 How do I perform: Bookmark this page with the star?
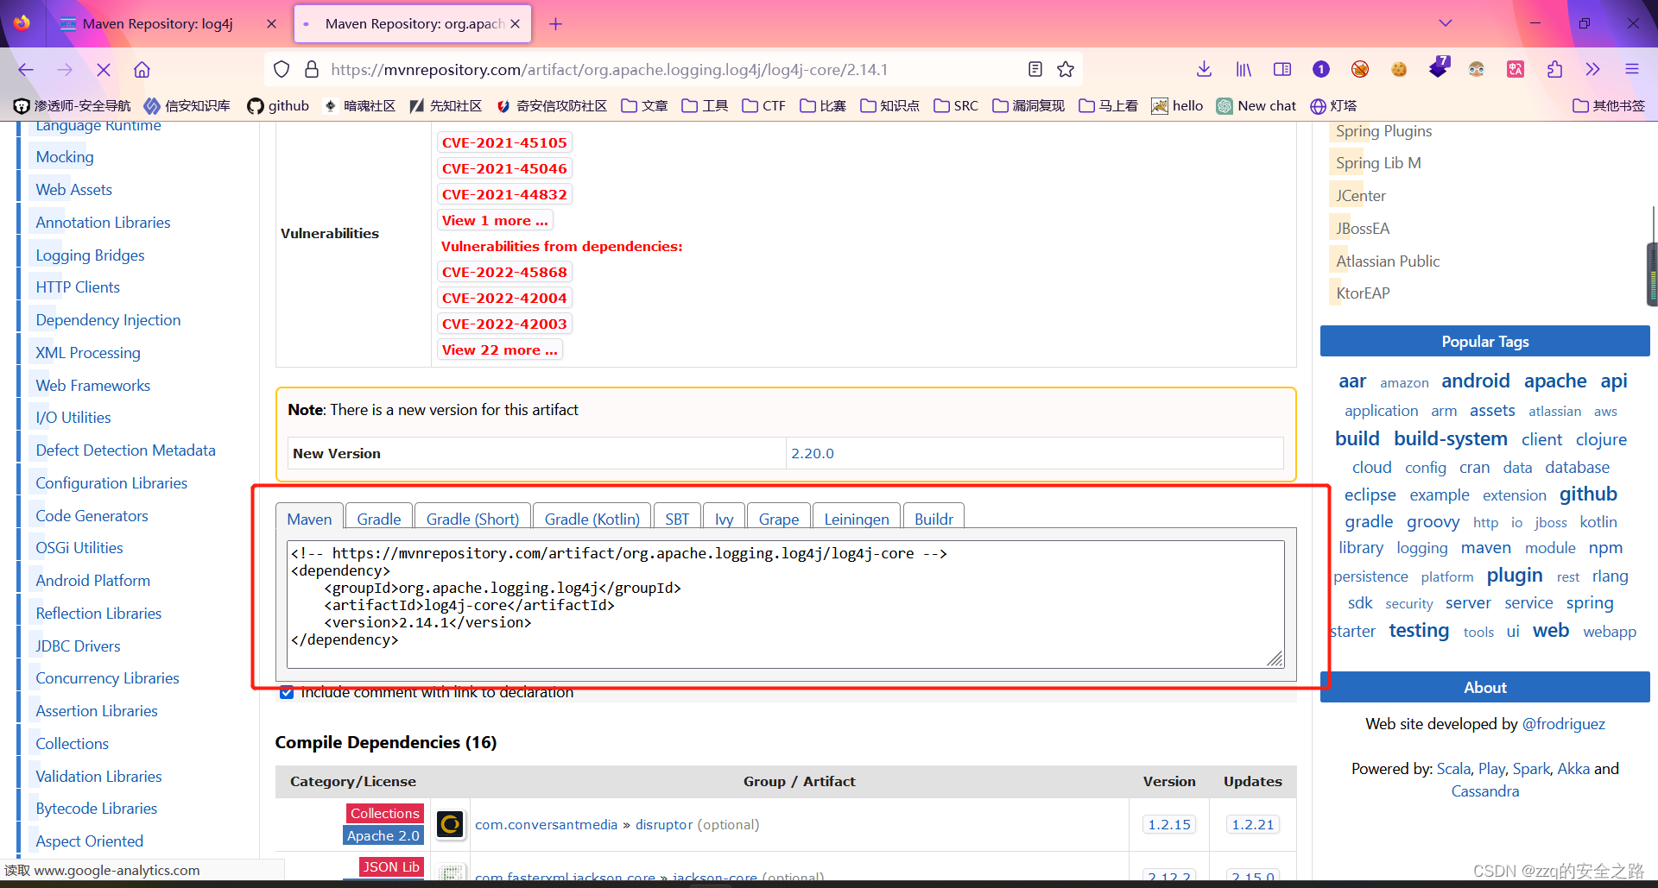(x=1066, y=69)
